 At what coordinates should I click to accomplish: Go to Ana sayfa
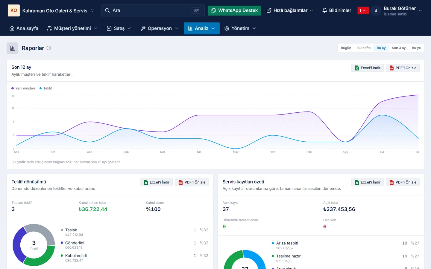[24, 28]
